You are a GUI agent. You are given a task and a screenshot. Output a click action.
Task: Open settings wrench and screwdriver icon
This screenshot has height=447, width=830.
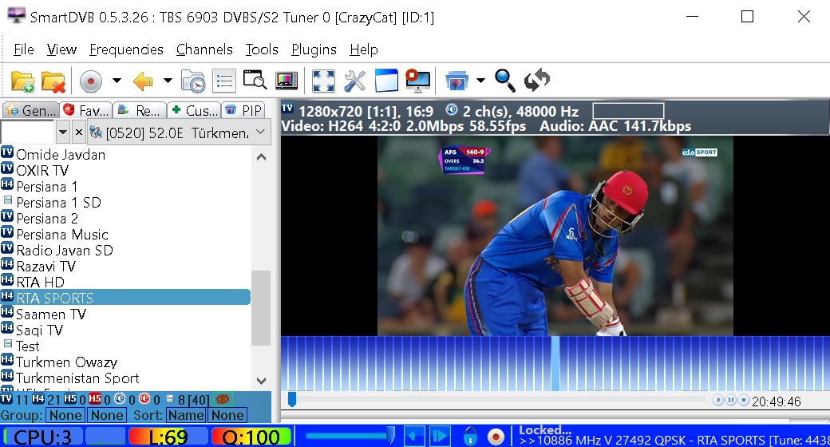tap(354, 81)
